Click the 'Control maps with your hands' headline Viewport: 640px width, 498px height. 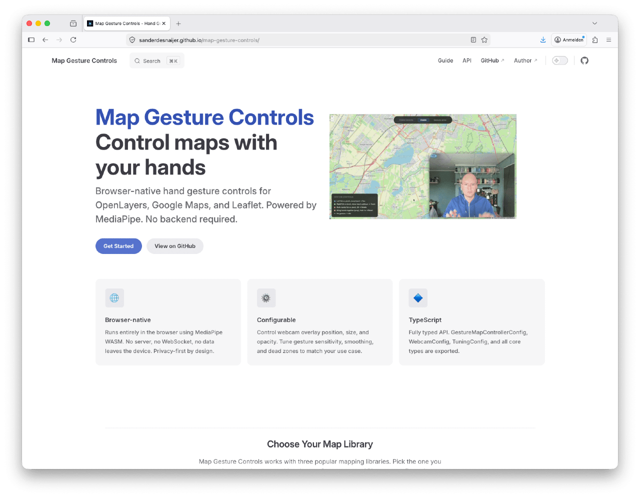pyautogui.click(x=186, y=155)
